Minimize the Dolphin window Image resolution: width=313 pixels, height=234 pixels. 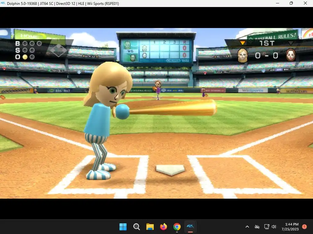tap(278, 3)
